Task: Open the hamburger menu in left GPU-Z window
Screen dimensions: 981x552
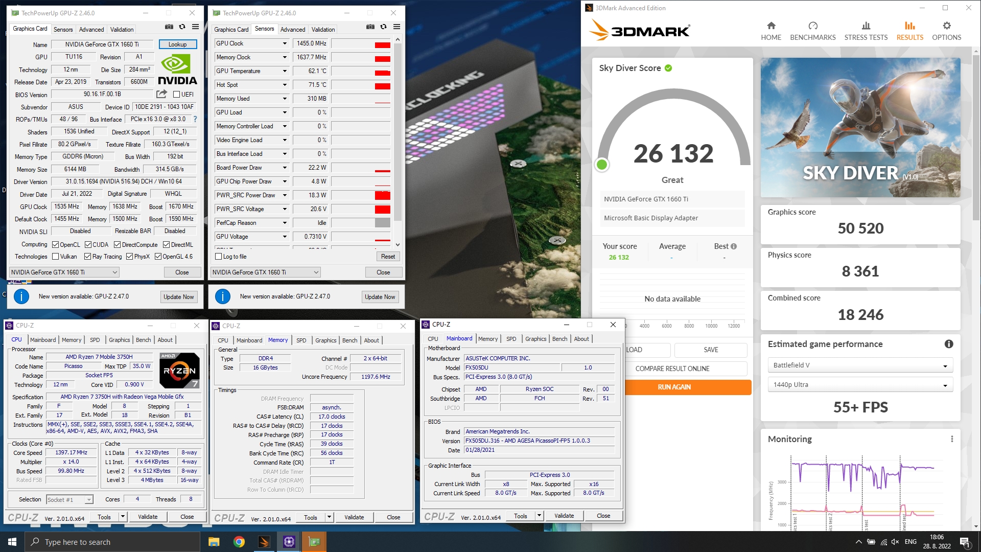Action: point(195,27)
